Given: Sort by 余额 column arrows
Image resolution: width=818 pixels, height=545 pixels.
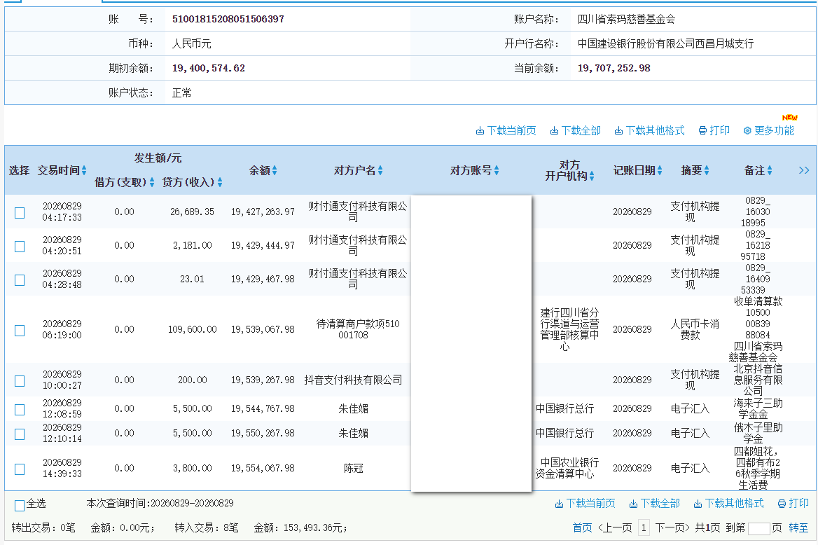Looking at the screenshot, I should pyautogui.click(x=275, y=171).
